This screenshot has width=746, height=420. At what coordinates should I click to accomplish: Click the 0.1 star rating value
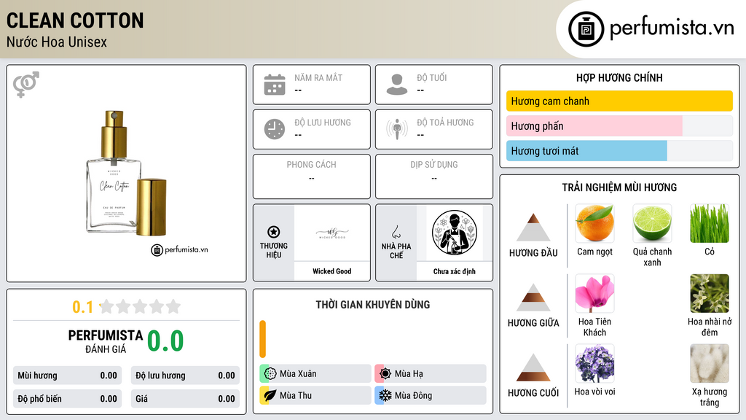83,307
